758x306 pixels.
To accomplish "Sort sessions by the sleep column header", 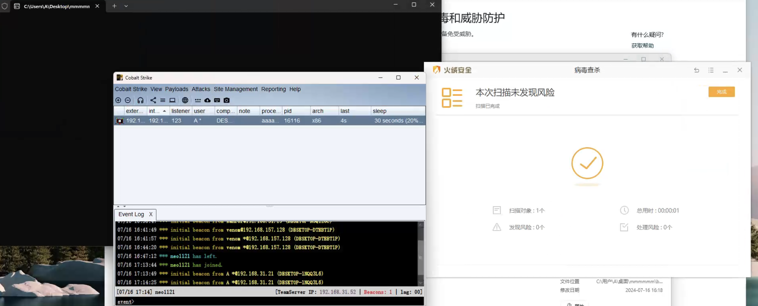I will pos(398,111).
